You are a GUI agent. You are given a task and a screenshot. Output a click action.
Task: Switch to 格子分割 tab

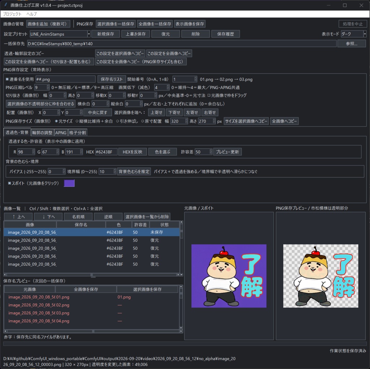pyautogui.click(x=77, y=133)
